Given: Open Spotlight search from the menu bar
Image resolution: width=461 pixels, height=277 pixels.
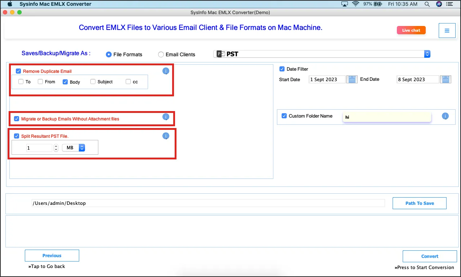Looking at the screenshot, I should pos(427,4).
